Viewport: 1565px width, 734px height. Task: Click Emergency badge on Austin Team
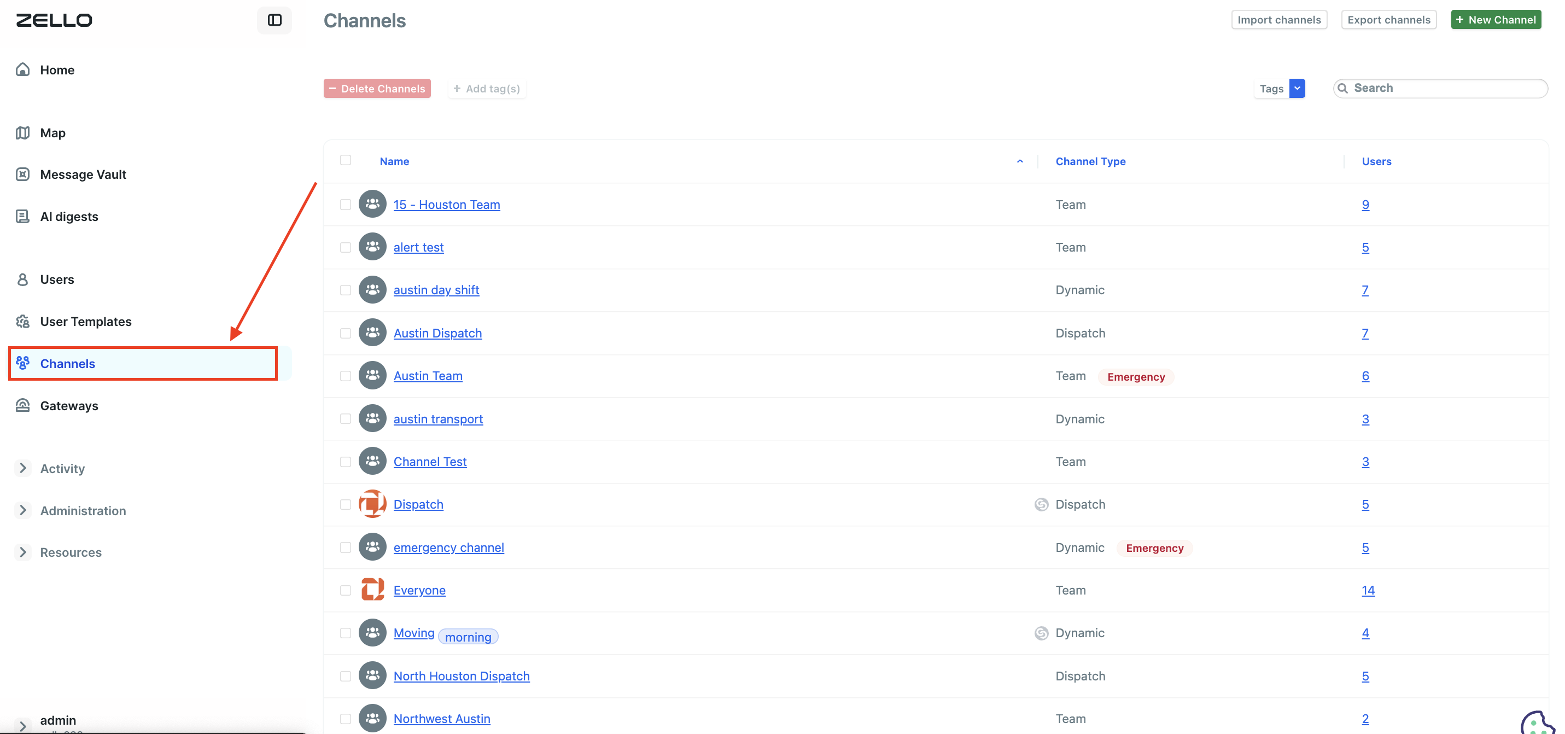point(1136,377)
